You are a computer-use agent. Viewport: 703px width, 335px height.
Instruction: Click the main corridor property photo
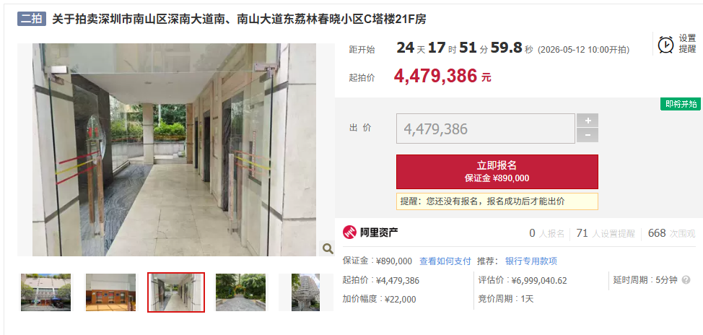pos(175,149)
